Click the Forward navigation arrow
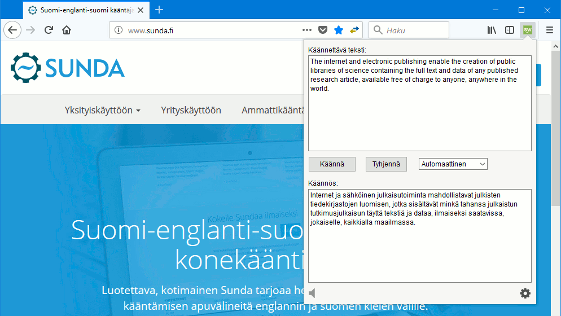This screenshot has height=316, width=561. tap(30, 30)
